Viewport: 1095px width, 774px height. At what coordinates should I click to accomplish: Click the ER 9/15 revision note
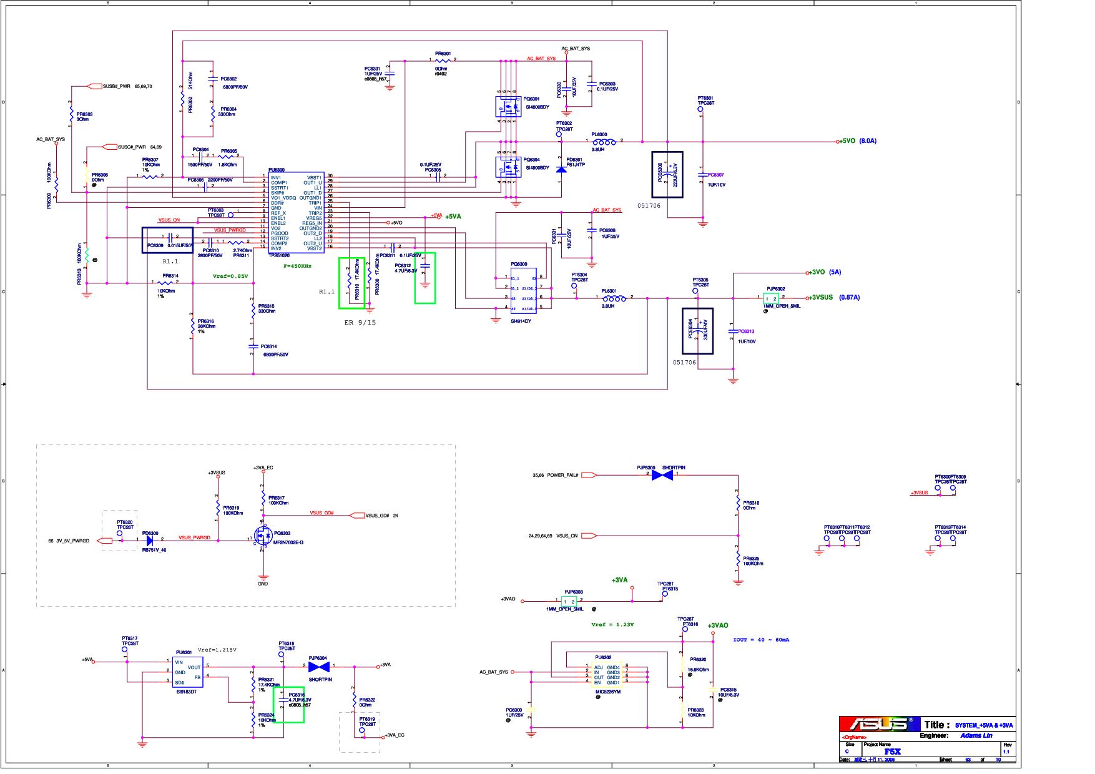pyautogui.click(x=360, y=323)
